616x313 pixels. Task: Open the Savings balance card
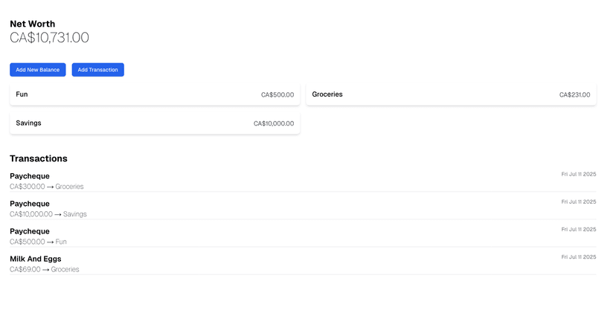point(155,123)
